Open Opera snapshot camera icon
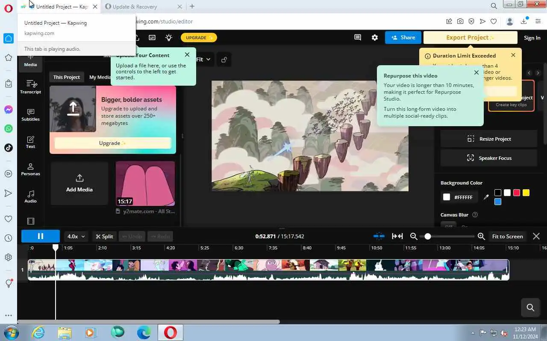Image resolution: width=547 pixels, height=341 pixels. coord(460,21)
